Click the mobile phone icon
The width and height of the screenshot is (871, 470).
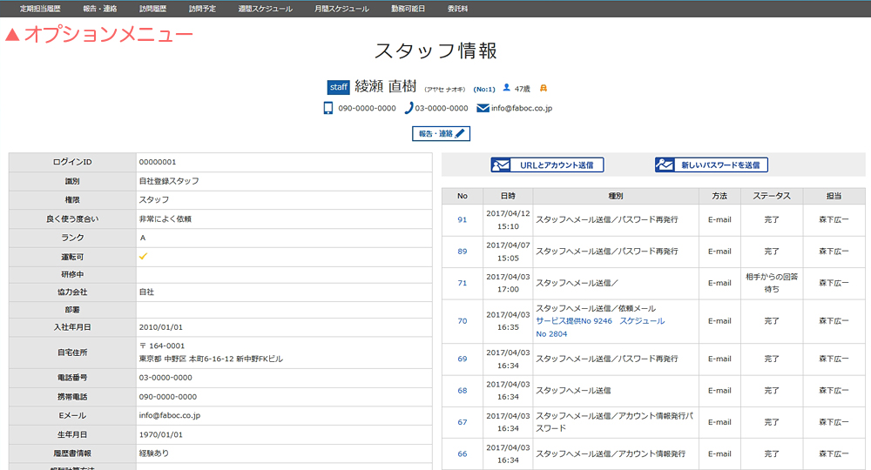(x=328, y=108)
